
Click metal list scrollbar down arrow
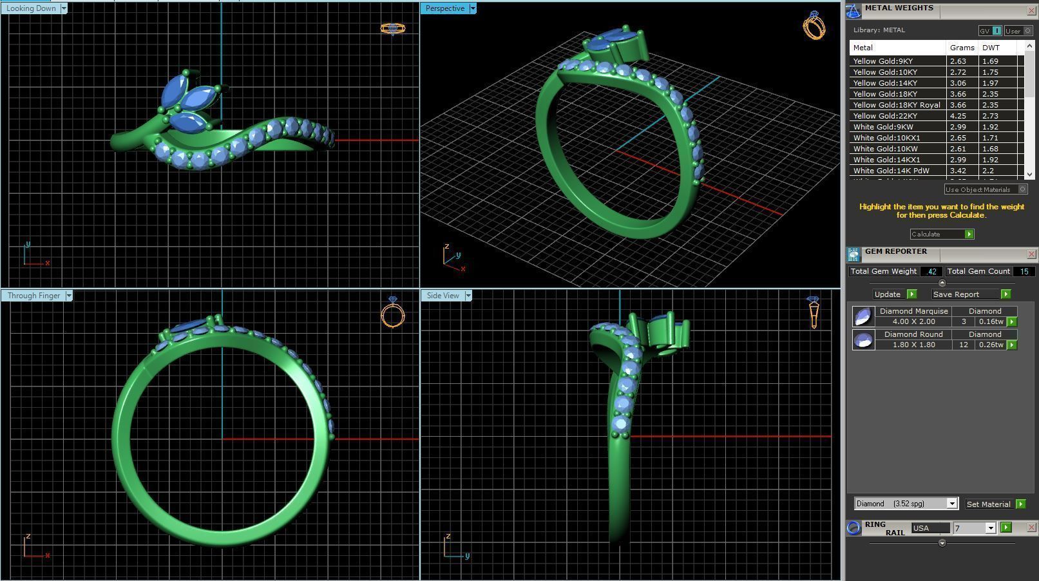1029,175
